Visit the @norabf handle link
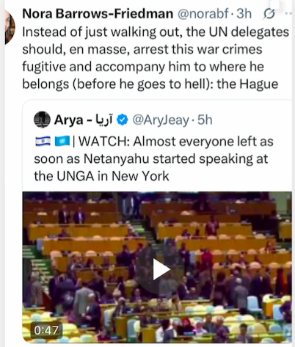Viewport: 295px width, 347px height. coord(203,13)
